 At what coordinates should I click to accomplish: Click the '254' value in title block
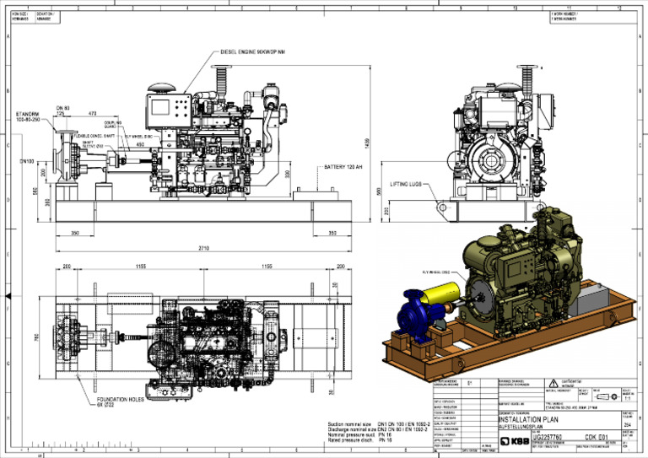628,424
